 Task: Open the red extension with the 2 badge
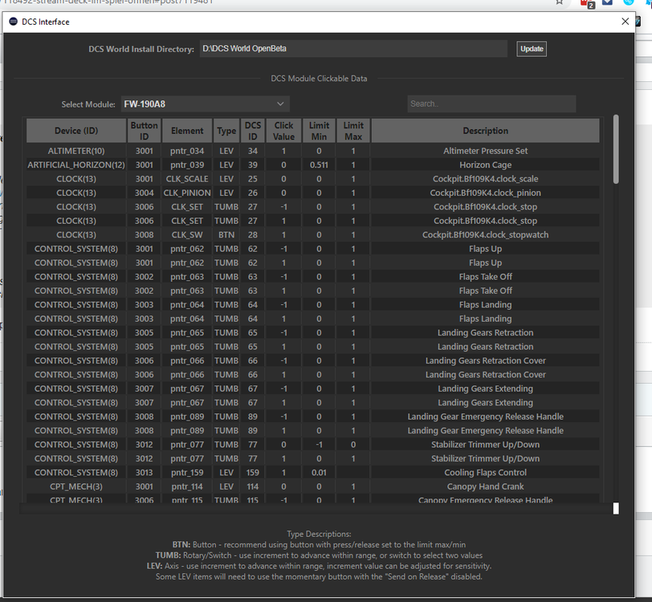point(584,3)
